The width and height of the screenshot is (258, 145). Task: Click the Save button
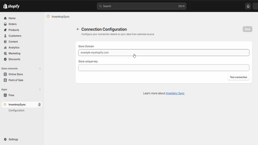pos(247,29)
